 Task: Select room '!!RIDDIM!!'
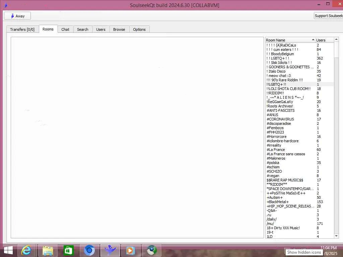tap(299, 93)
